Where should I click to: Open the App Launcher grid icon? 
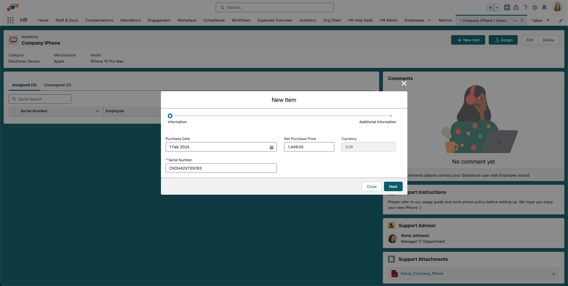pos(11,20)
